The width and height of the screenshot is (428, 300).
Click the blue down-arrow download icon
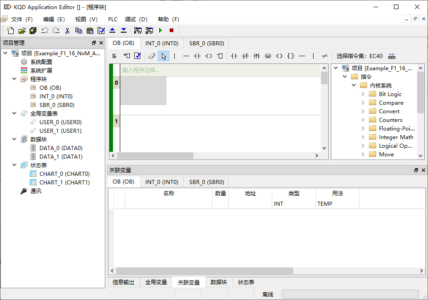[123, 30]
